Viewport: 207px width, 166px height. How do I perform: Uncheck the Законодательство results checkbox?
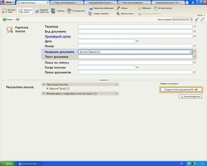click(44, 84)
